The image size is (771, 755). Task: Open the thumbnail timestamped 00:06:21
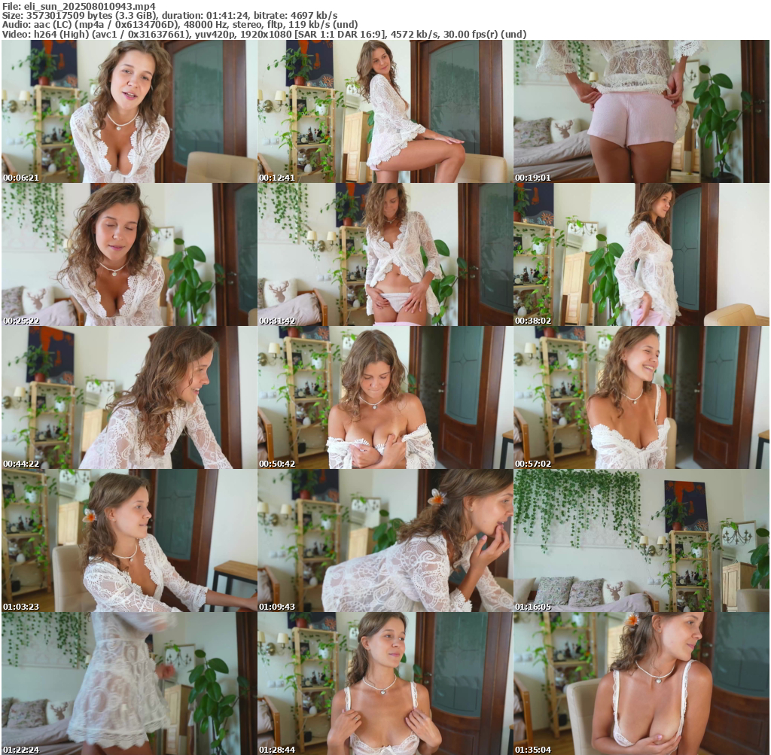pos(129,111)
